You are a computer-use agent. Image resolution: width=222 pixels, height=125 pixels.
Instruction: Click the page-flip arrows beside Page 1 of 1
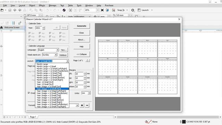88,60
